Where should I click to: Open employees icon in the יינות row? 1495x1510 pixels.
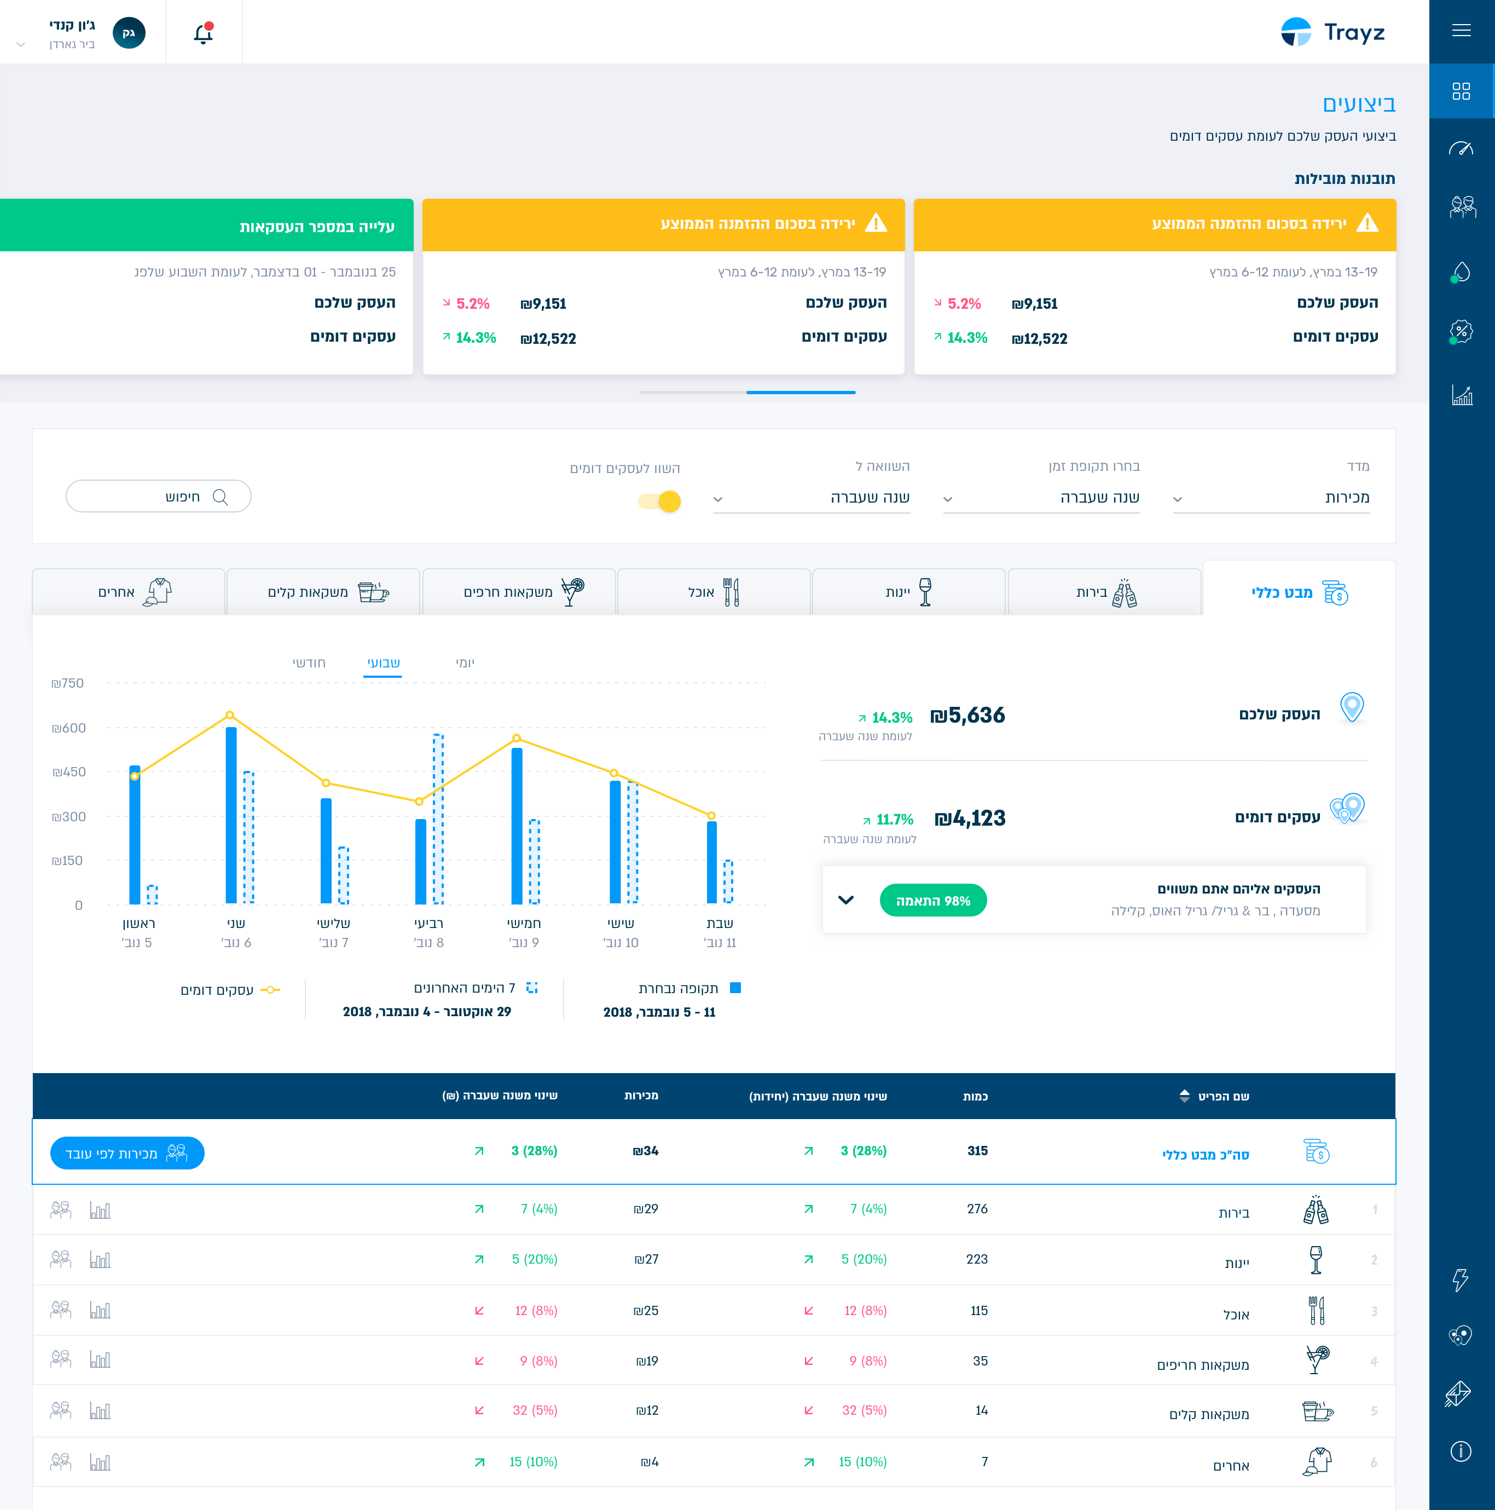click(61, 1259)
